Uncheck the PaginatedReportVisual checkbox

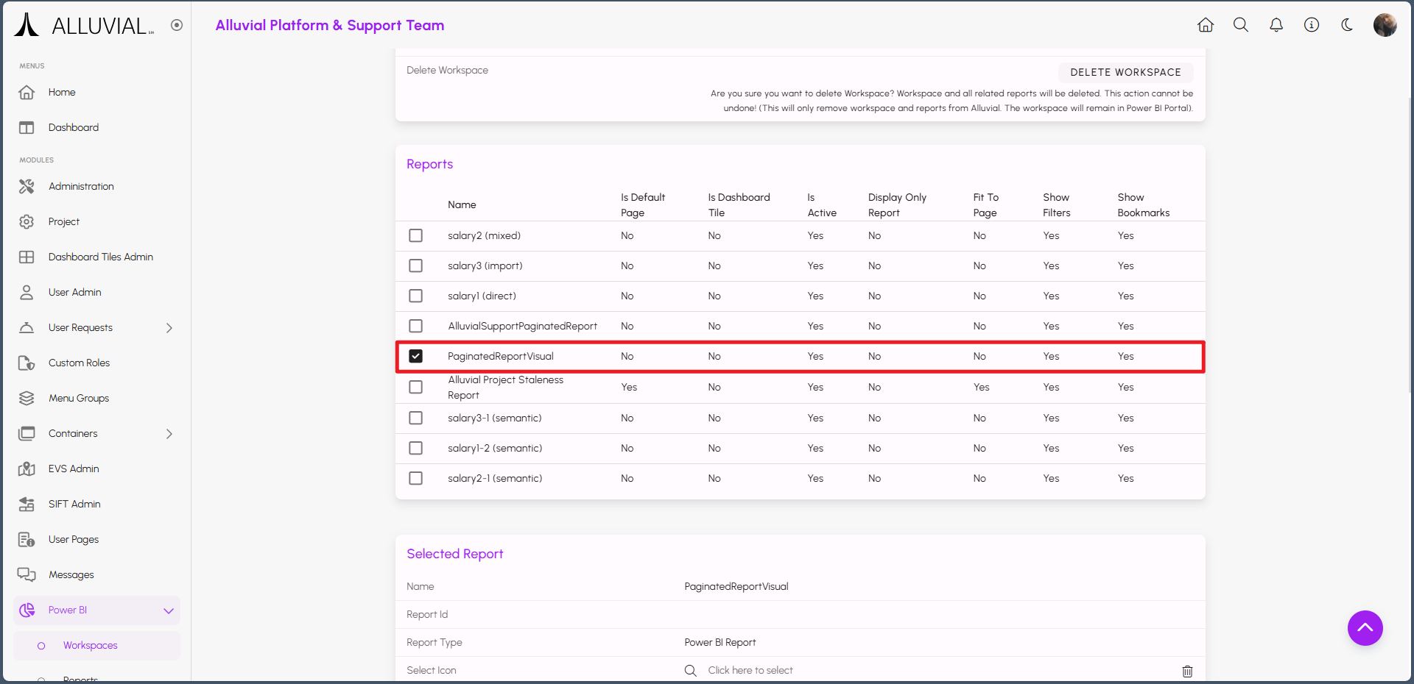point(416,356)
